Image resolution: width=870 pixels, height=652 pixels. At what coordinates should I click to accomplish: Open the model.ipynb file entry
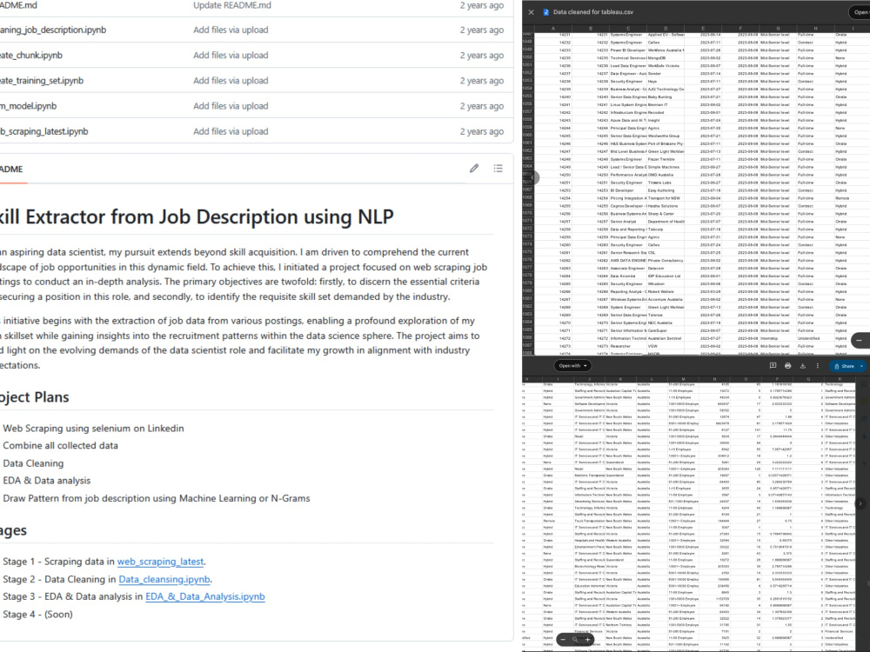tap(28, 106)
